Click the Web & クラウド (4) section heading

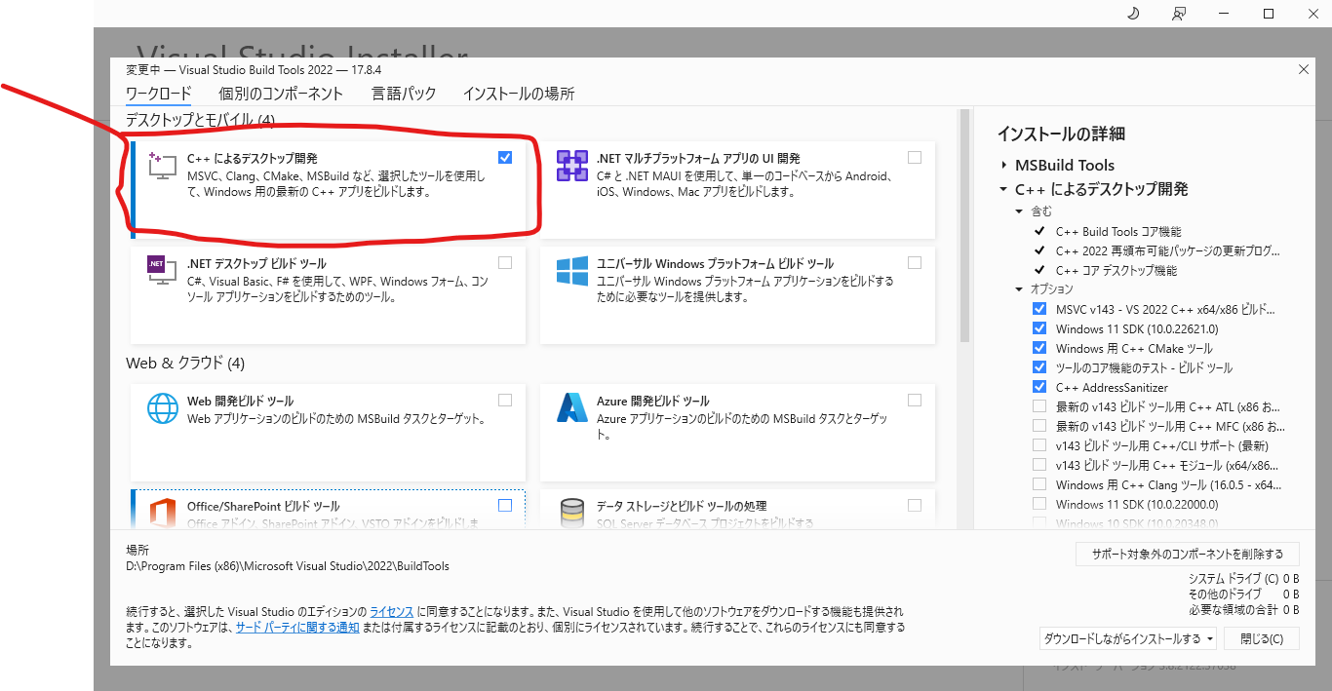click(x=185, y=364)
